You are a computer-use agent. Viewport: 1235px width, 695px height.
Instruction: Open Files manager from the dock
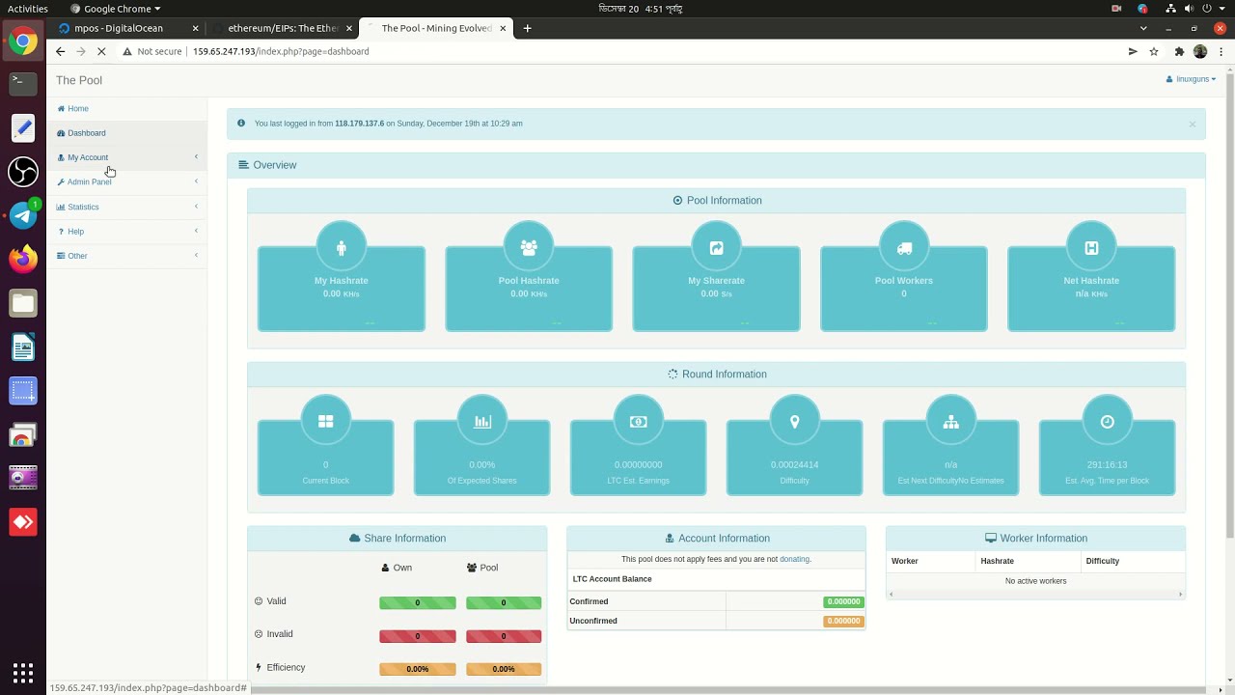[23, 303]
